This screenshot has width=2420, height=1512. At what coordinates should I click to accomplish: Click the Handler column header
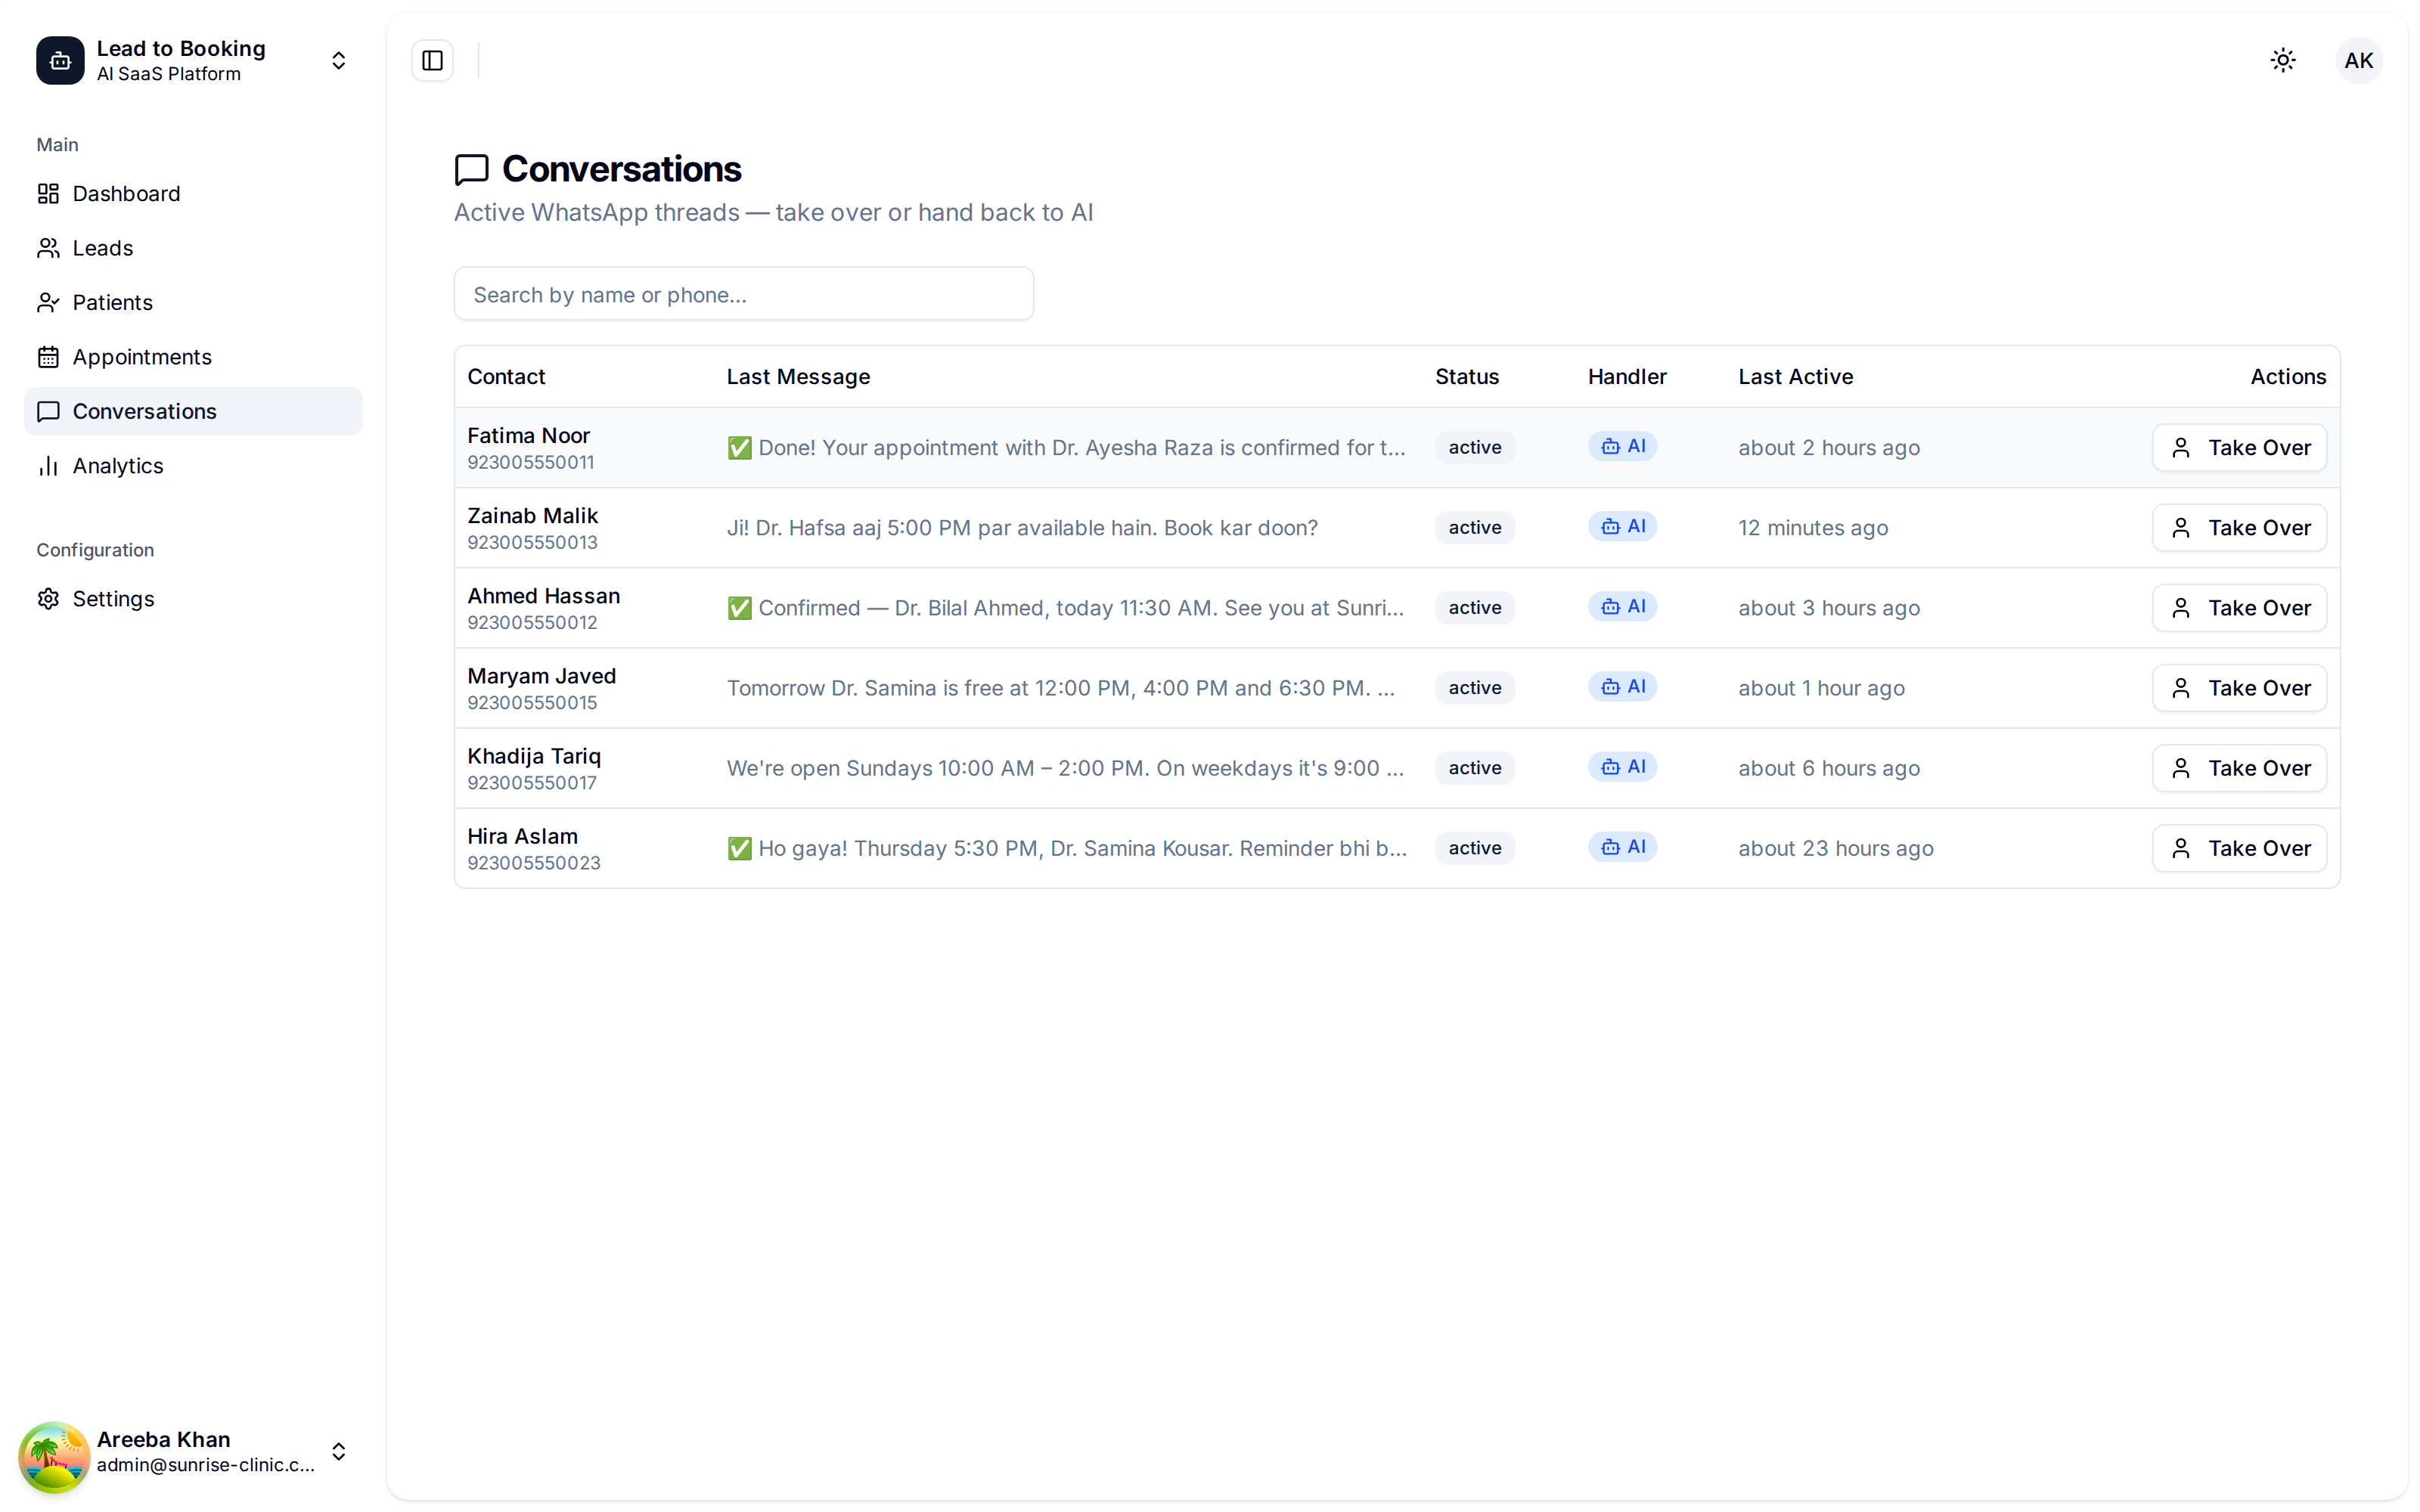point(1627,376)
